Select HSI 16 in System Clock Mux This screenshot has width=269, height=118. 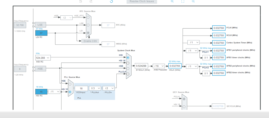point(128,63)
